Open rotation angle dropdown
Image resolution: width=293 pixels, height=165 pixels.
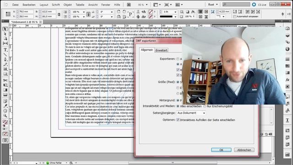pyautogui.click(x=112, y=12)
